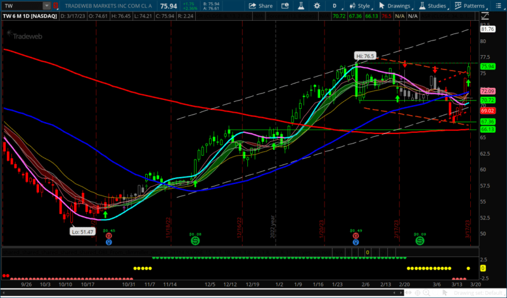Click the R: 2.24 range value in header
507x298 pixels.
pyautogui.click(x=186, y=16)
